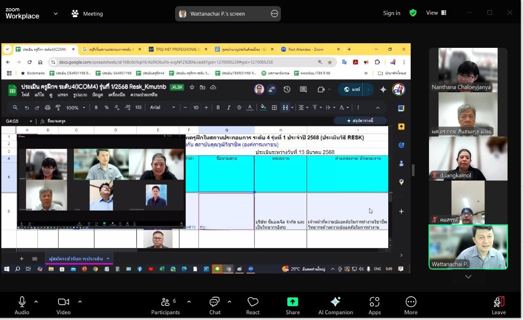523x320 pixels.
Task: Click the Windows Start button in shared taskbar
Action: tap(7, 269)
